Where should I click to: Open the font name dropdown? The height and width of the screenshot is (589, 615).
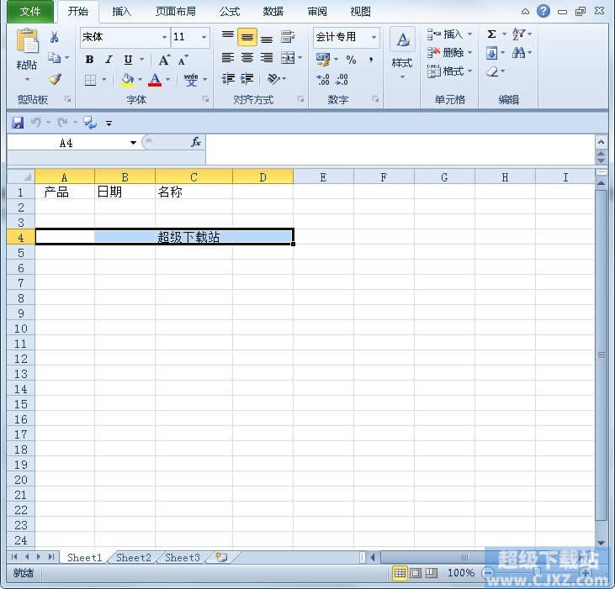165,37
